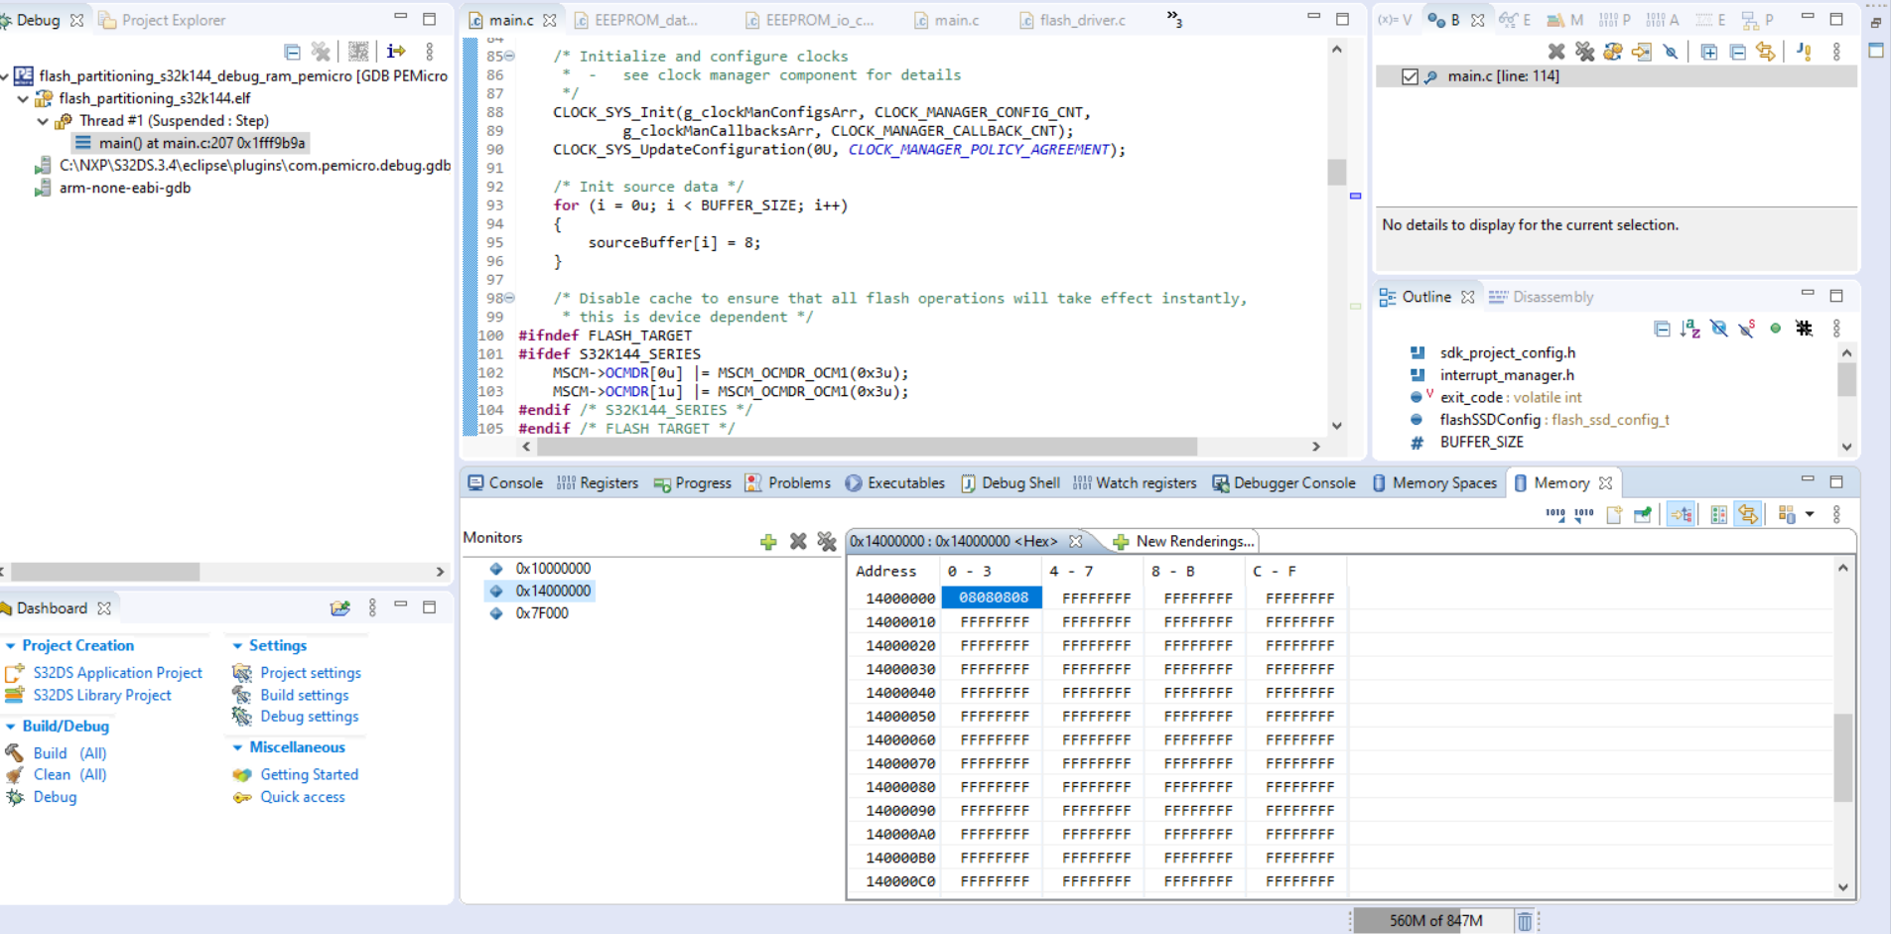1891x934 pixels.
Task: Add a new memory monitor with green plus
Action: coord(767,542)
